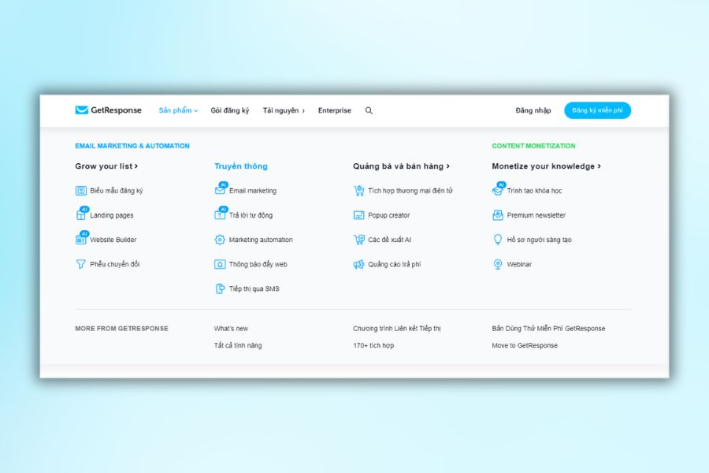The width and height of the screenshot is (709, 473).
Task: Click the Phễu chuyển đổi funnel icon
Action: (80, 264)
